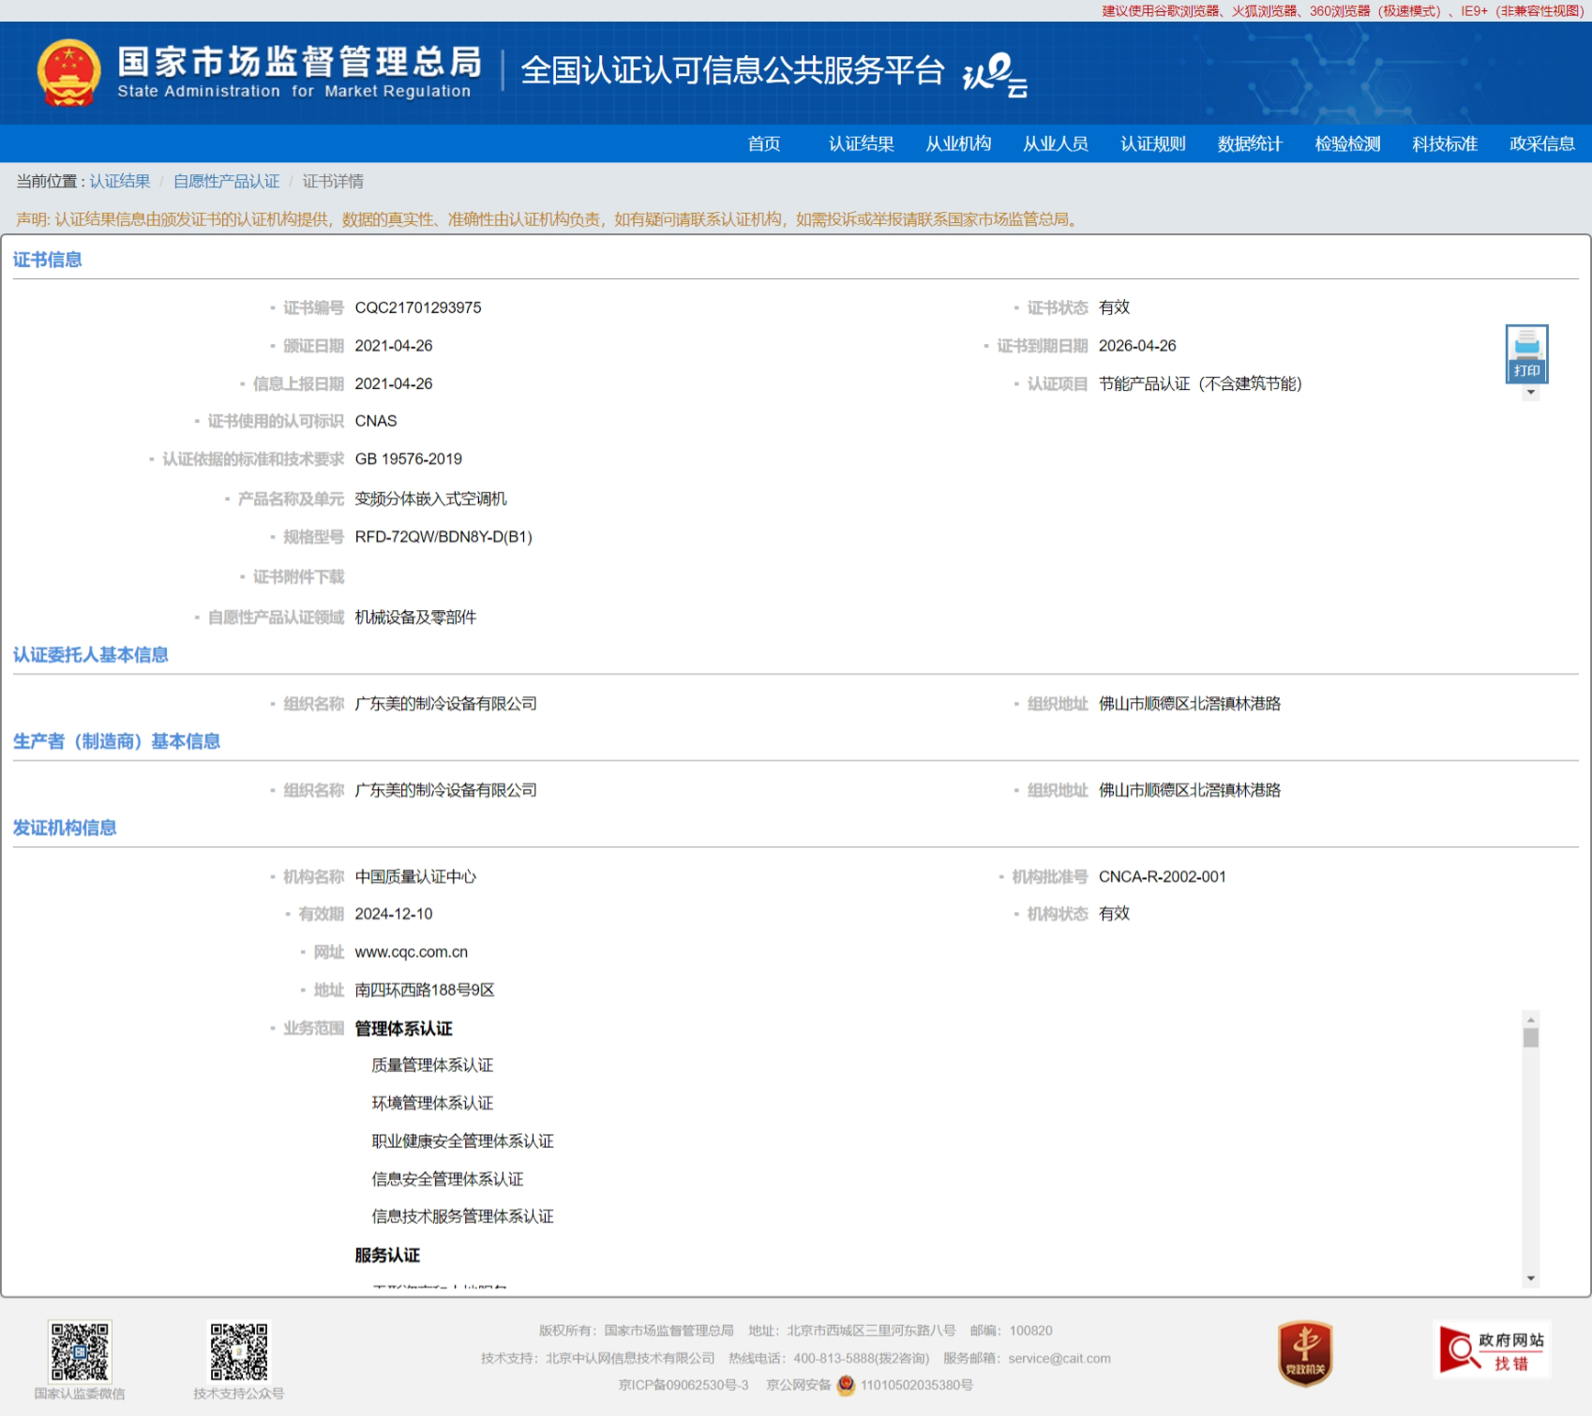Click the 党政机关 badge icon
This screenshot has height=1416, width=1592.
1305,1353
